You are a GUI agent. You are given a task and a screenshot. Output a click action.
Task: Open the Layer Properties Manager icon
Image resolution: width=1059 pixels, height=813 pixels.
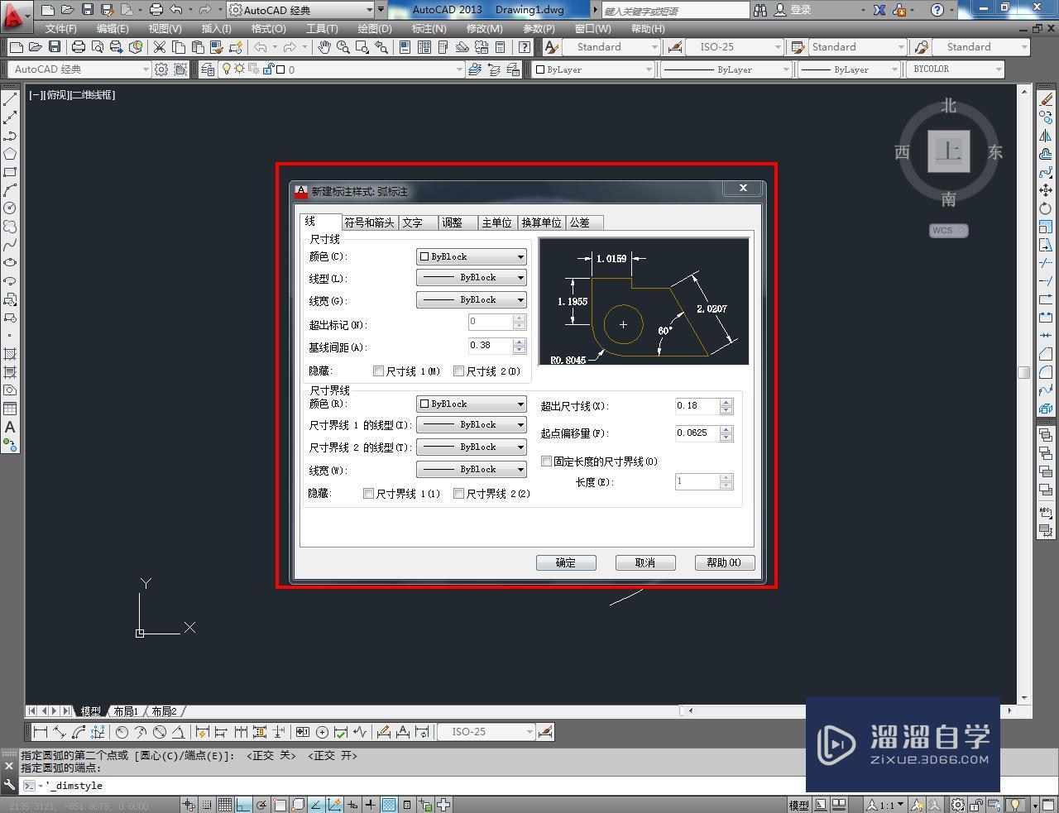[x=207, y=69]
